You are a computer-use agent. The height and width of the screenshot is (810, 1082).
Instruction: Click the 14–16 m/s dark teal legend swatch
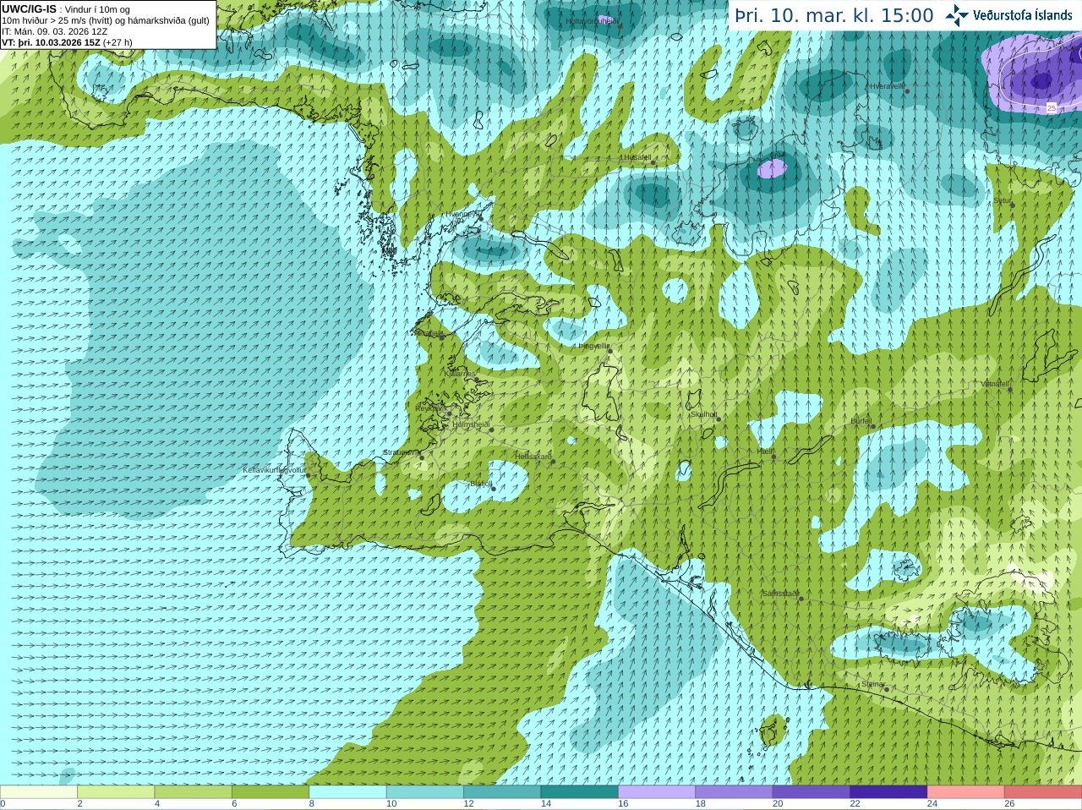[x=579, y=792]
